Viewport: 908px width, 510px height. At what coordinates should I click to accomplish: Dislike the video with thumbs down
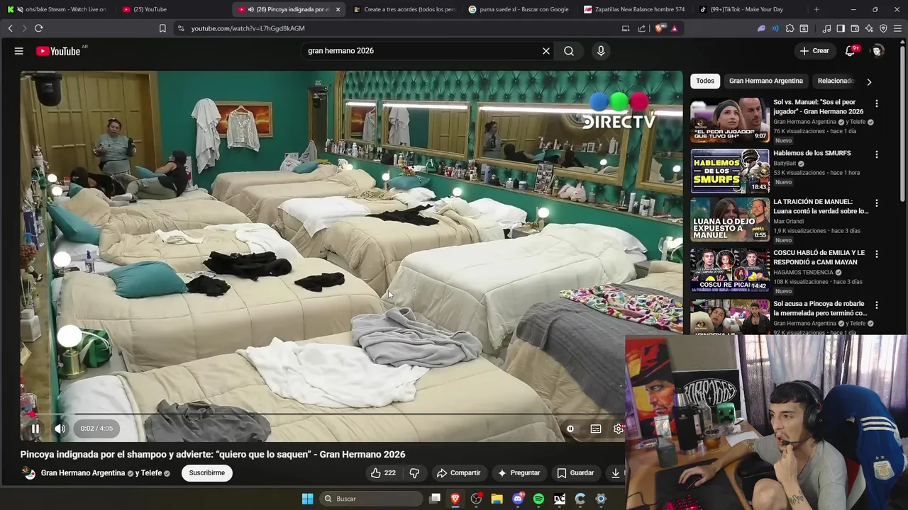[x=414, y=473]
